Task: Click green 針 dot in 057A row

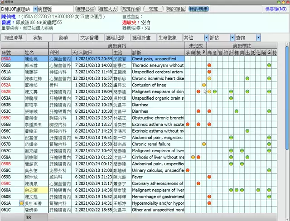Action: point(231,138)
